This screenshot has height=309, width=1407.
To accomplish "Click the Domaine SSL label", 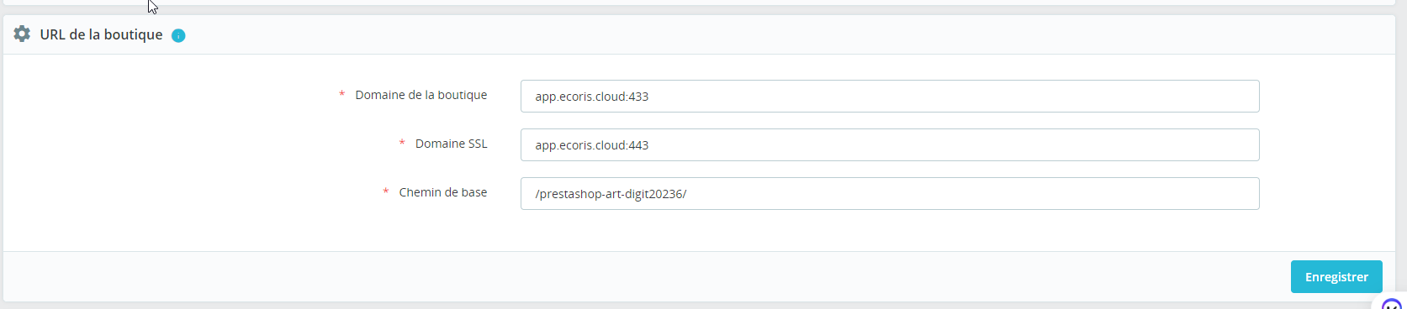I will coord(451,144).
